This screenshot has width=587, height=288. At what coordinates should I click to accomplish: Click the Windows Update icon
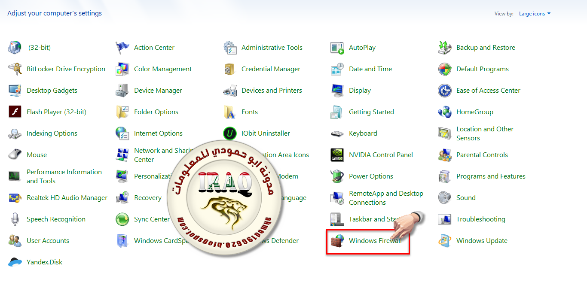pos(445,241)
